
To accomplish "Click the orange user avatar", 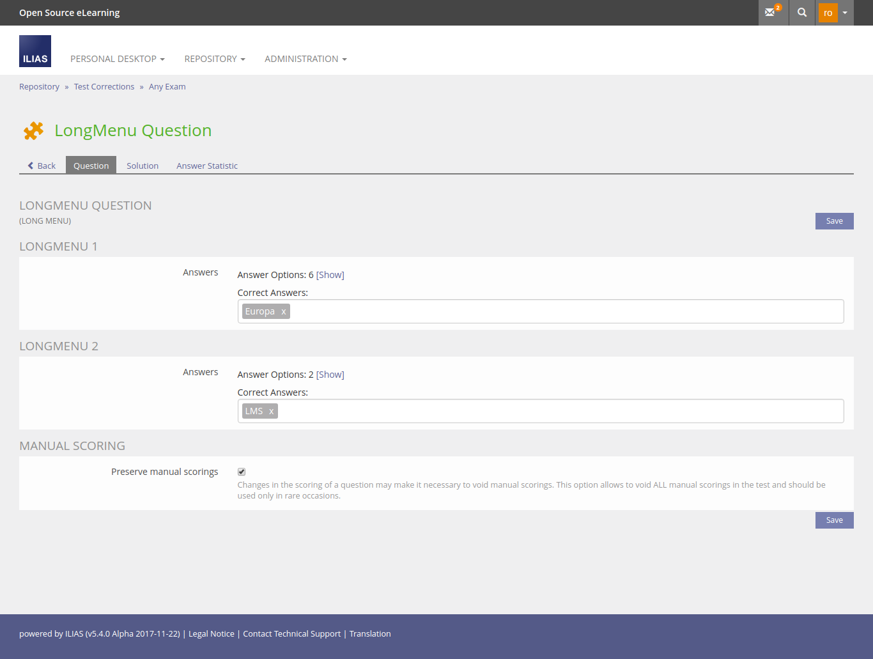I will click(x=828, y=13).
